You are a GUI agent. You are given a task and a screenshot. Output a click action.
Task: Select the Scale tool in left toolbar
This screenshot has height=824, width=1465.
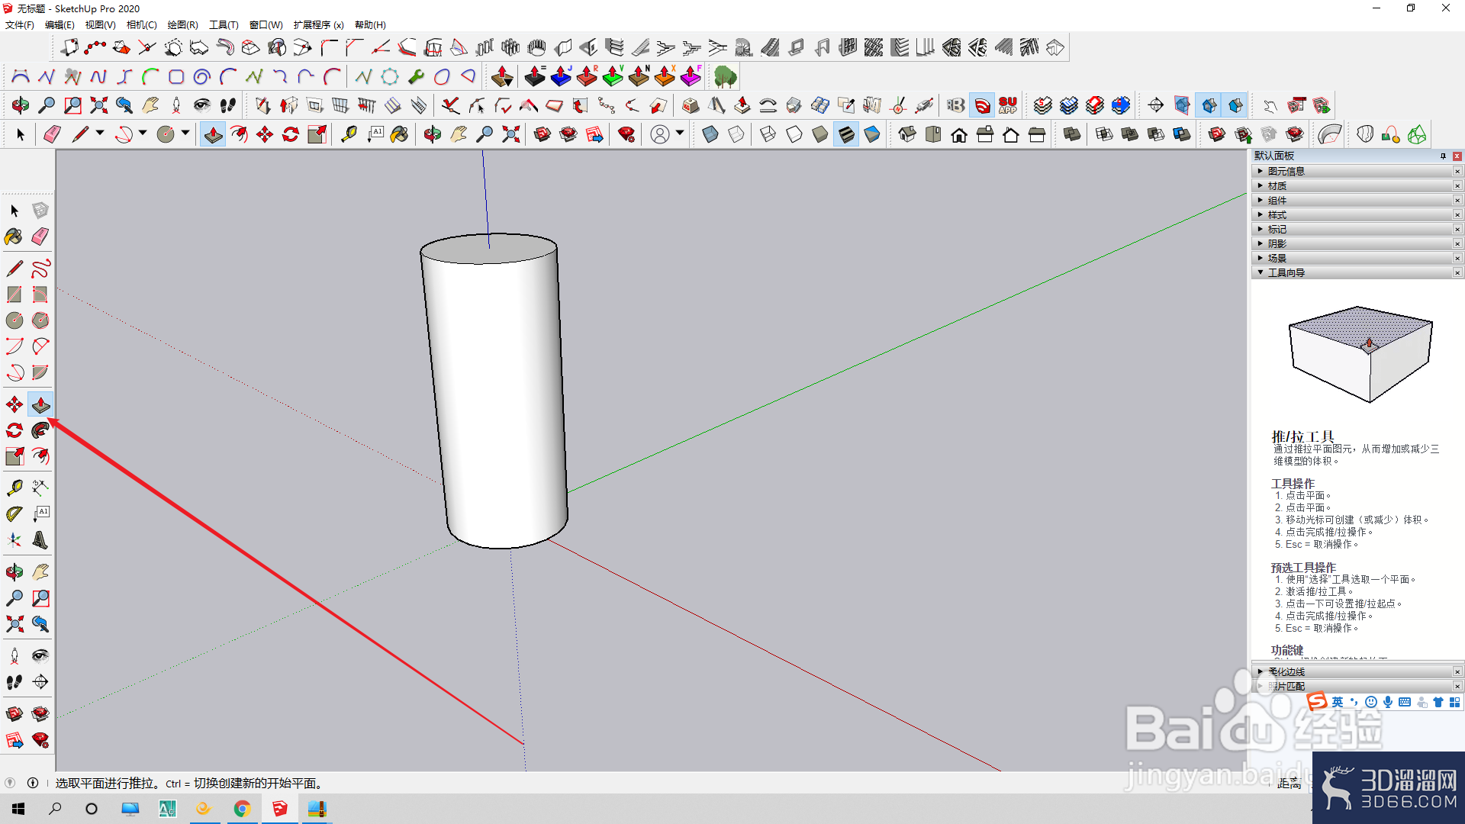point(14,456)
